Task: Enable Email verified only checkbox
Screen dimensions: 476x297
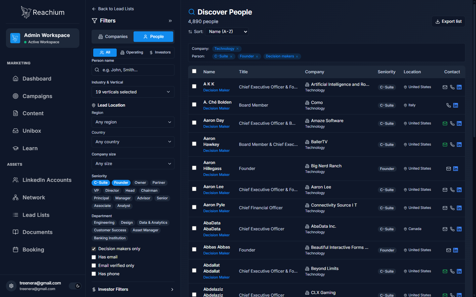Action: pos(94,266)
